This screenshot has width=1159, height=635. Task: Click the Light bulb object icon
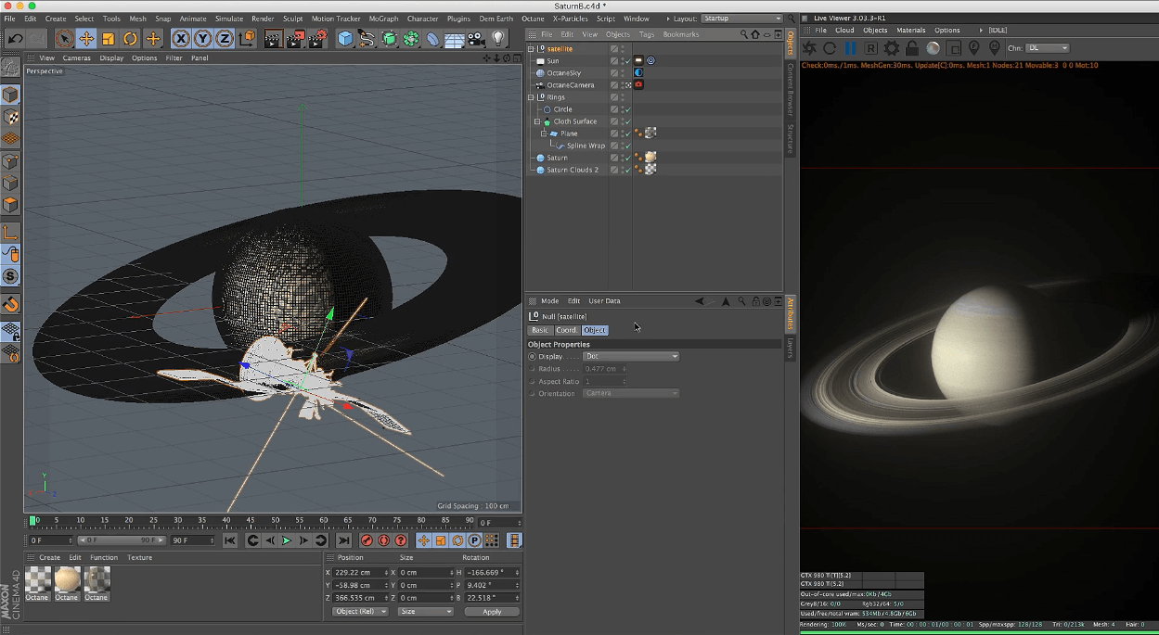[x=498, y=39]
